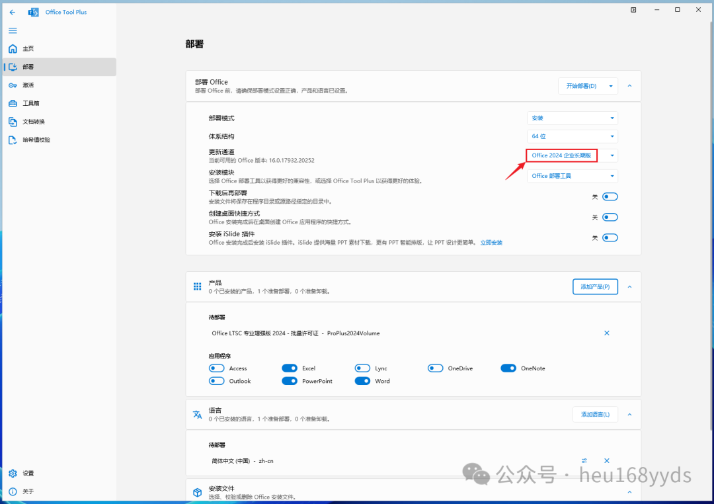Enable the Access application toggle
Screen dimensions: 714x504
tap(217, 368)
